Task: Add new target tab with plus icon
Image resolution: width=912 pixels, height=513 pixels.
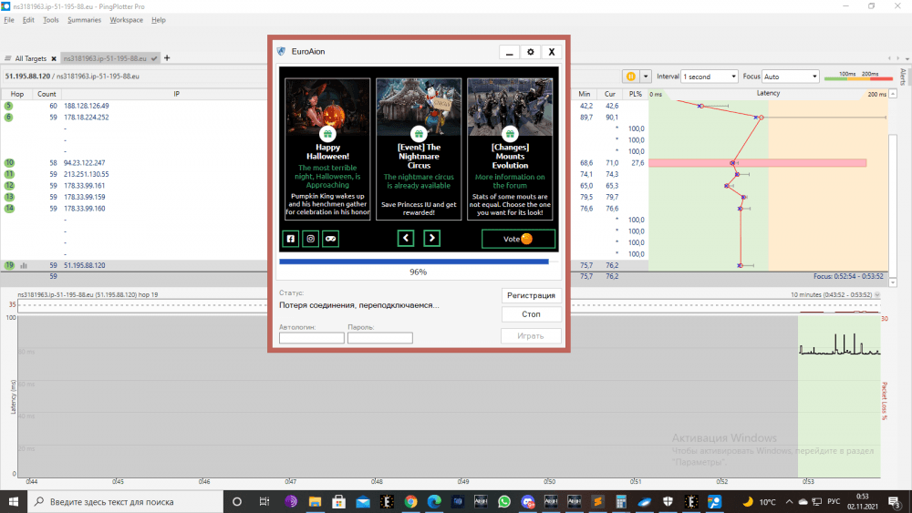Action: tap(167, 58)
